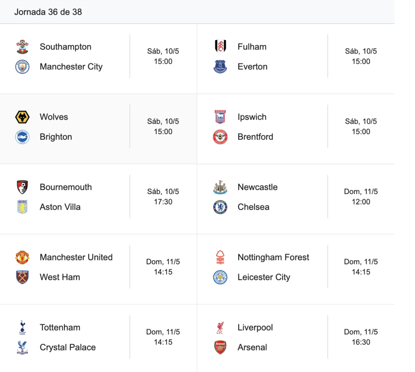The image size is (415, 372).
Task: Open the Nottingham Forest team link
Action: 274,257
